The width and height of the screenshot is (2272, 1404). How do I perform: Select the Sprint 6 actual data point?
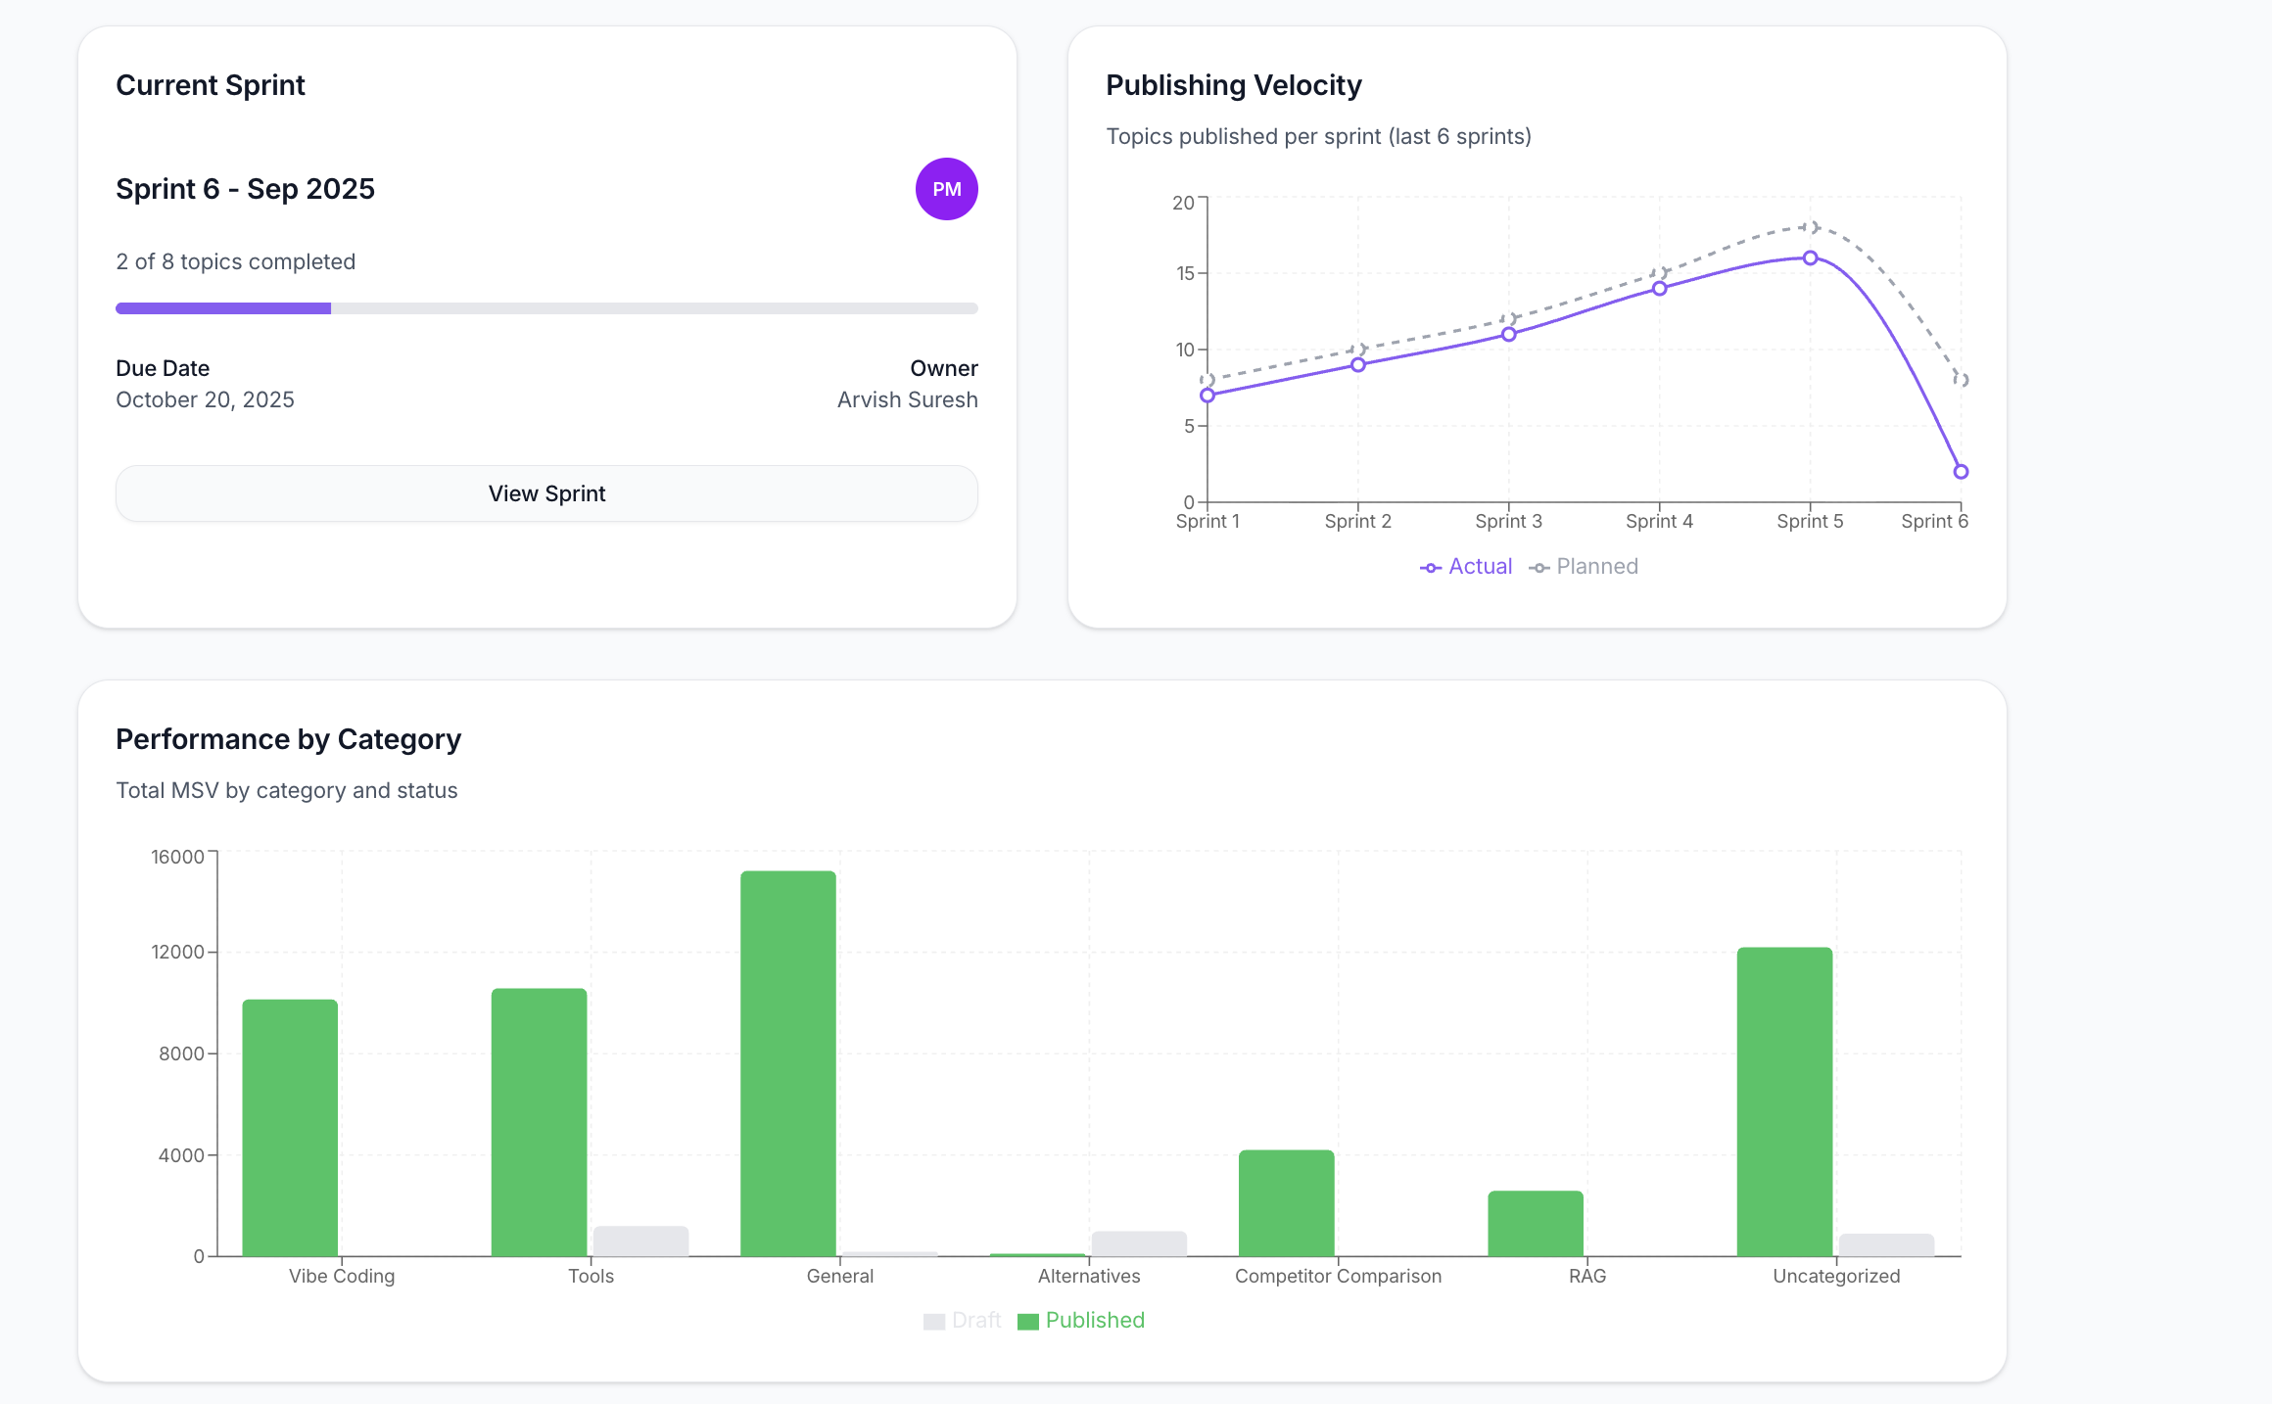1961,472
